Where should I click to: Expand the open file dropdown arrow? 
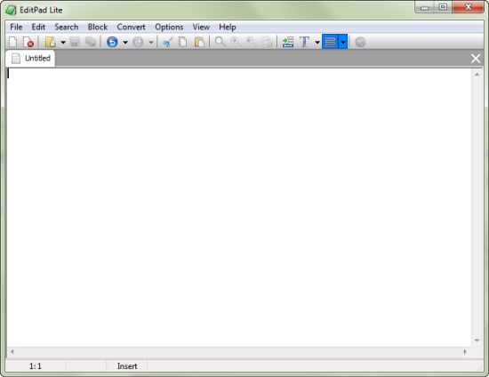pos(63,42)
